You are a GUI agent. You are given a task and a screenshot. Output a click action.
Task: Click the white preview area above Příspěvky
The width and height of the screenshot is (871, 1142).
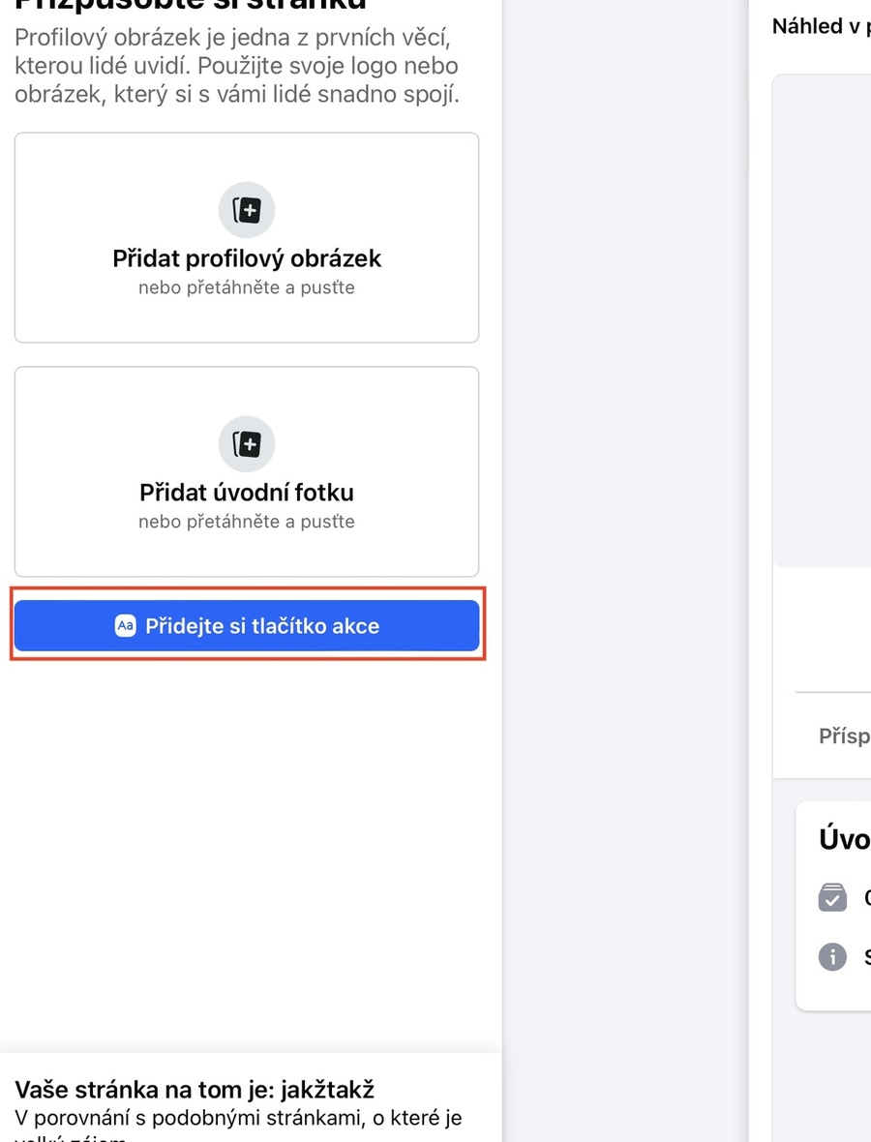point(823,629)
